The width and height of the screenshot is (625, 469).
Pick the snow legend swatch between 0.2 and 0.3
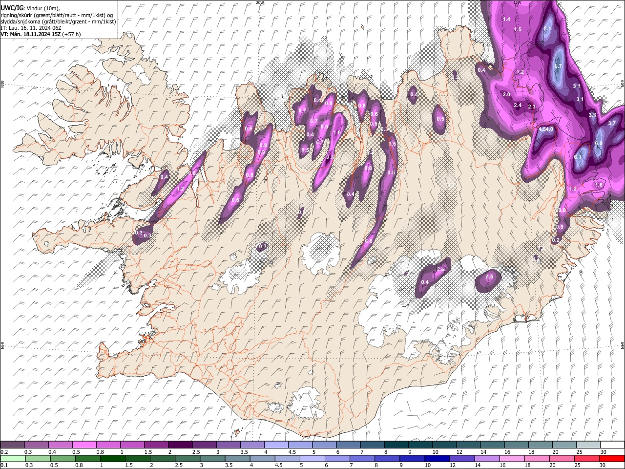point(12,445)
